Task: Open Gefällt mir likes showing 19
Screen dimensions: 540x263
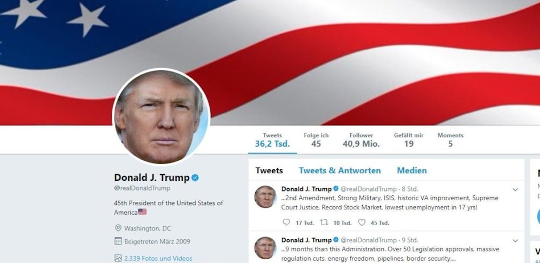Action: click(x=408, y=140)
